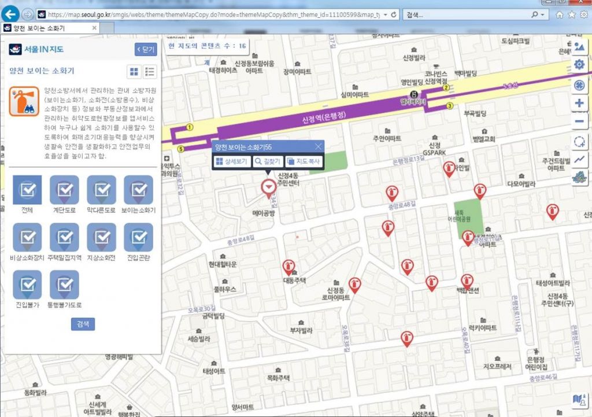Click the background map image icon
Viewport: 592px width, 417px height.
tap(580, 47)
